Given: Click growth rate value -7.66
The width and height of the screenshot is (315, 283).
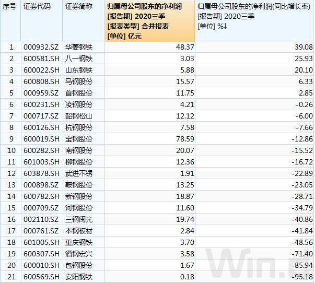Looking at the screenshot, I should tap(304, 127).
